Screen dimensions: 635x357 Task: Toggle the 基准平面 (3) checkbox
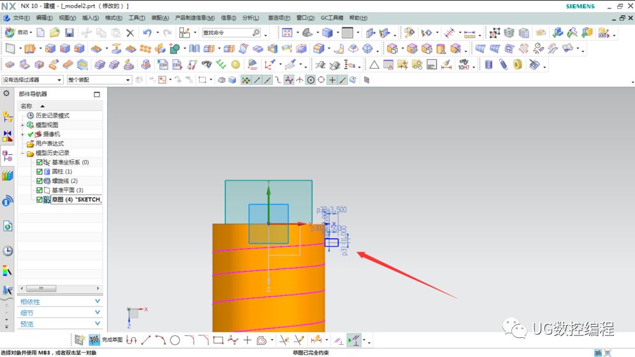(40, 190)
